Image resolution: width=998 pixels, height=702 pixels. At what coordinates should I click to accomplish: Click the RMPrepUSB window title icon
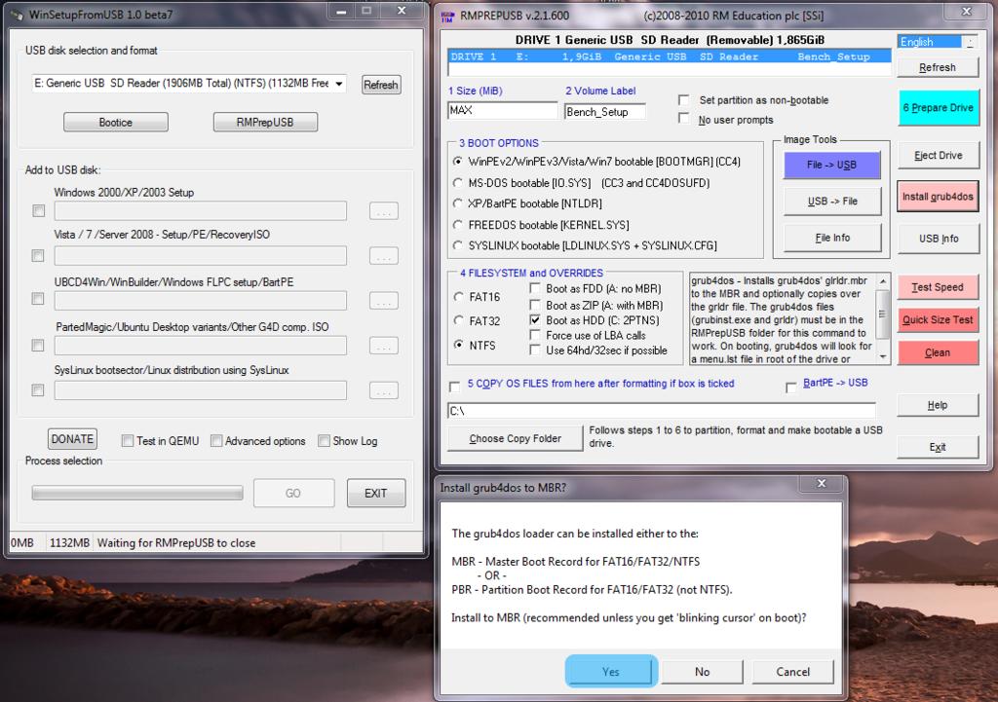tap(447, 16)
